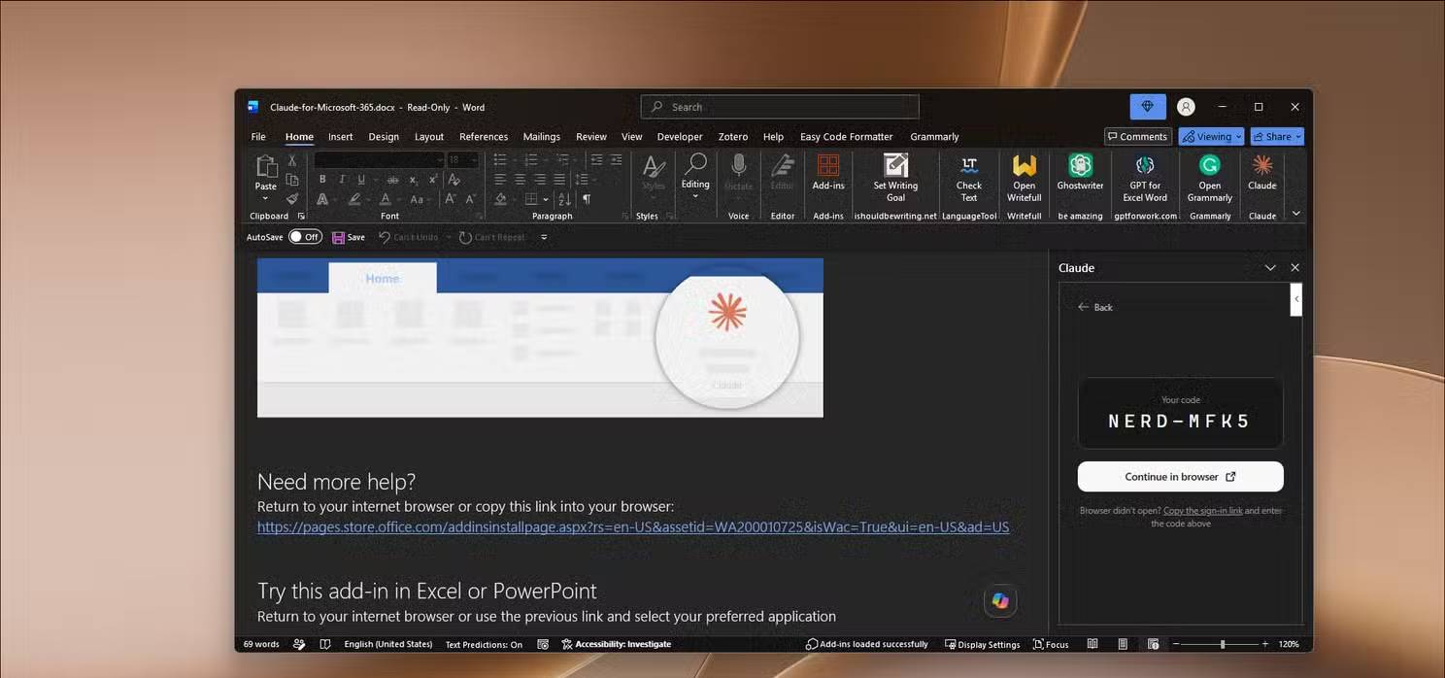Toggle Strikethrough formatting

[392, 180]
